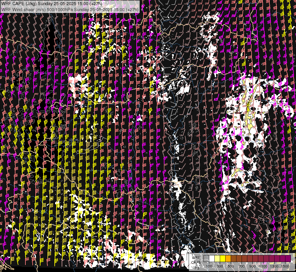Click the WRF label in the legend
The height and width of the screenshot is (272, 296).
pyautogui.click(x=196, y=258)
